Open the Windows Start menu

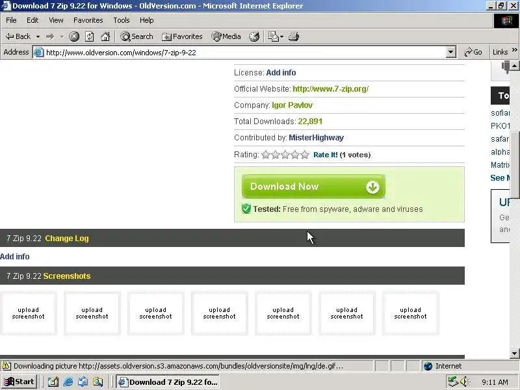pyautogui.click(x=19, y=382)
